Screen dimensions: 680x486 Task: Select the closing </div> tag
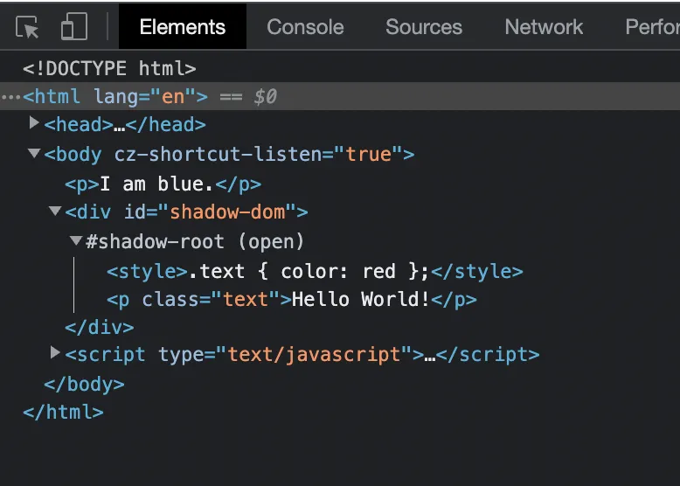click(x=100, y=327)
